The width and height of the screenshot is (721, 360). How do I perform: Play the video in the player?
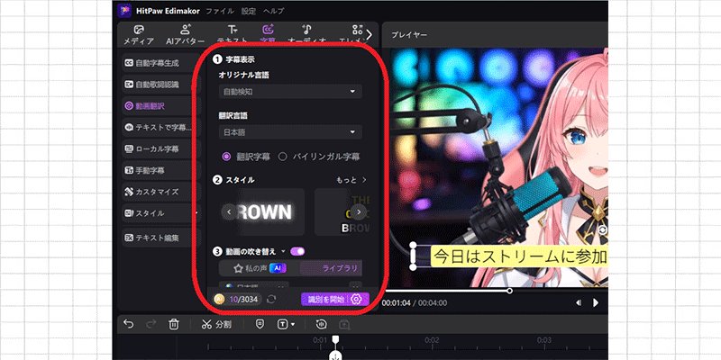pos(596,302)
